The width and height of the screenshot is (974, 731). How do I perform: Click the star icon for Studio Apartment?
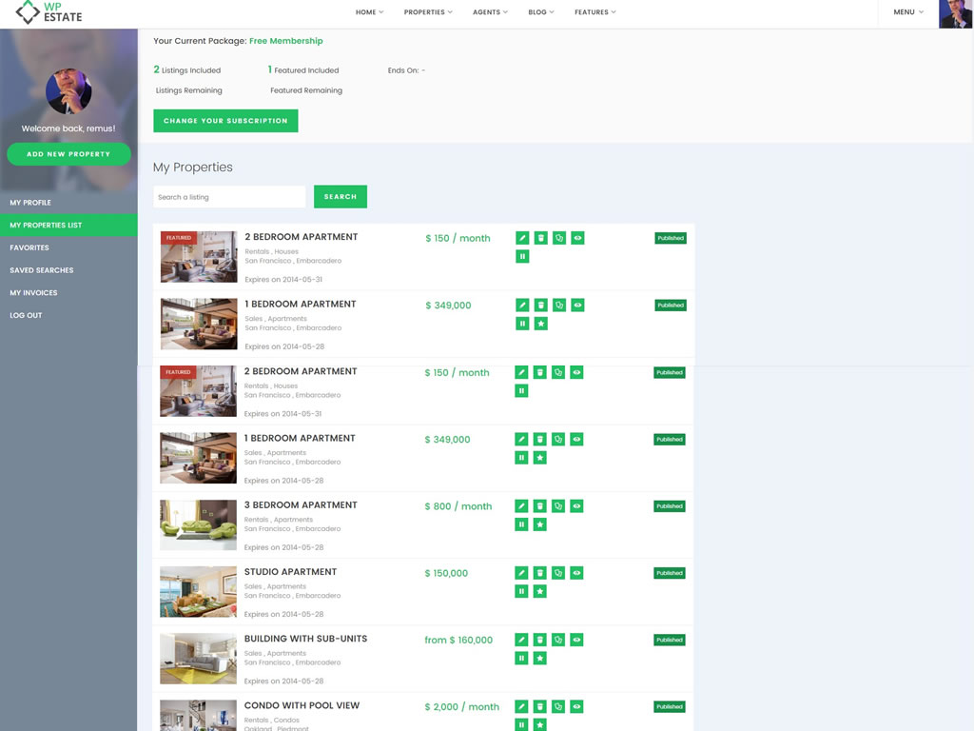540,591
